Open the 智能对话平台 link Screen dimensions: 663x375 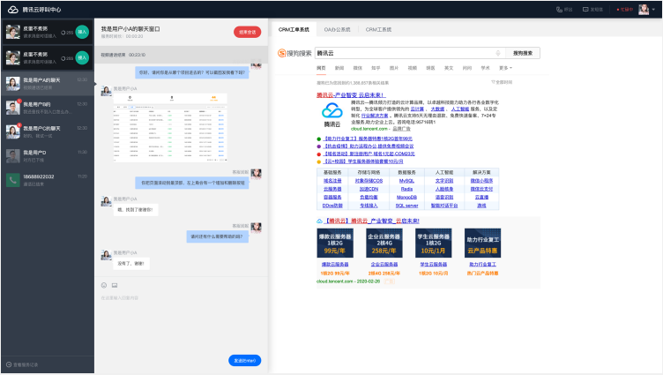[x=444, y=206]
